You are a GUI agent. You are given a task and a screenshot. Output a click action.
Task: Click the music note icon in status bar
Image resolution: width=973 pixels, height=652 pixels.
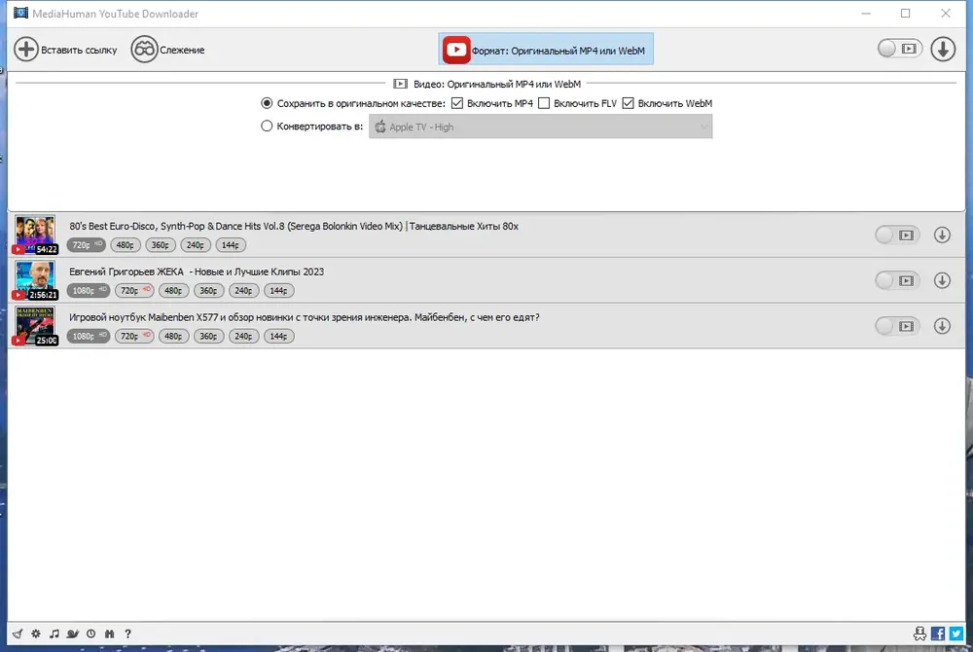(54, 634)
